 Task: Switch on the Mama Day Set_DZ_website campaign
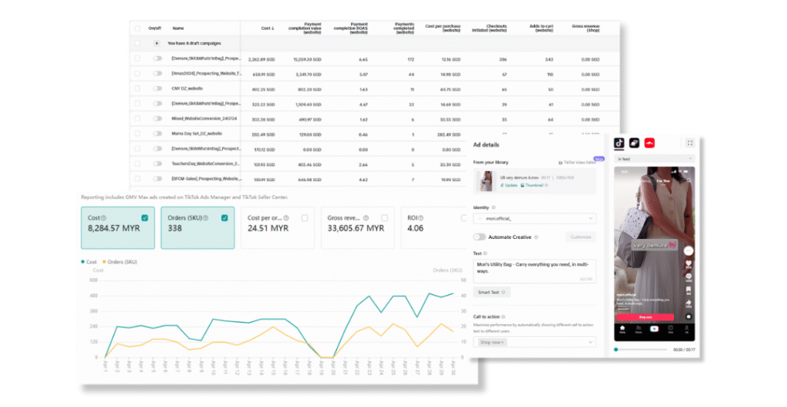[158, 134]
